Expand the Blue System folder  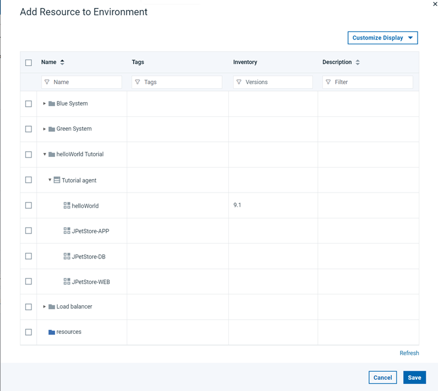pyautogui.click(x=44, y=104)
